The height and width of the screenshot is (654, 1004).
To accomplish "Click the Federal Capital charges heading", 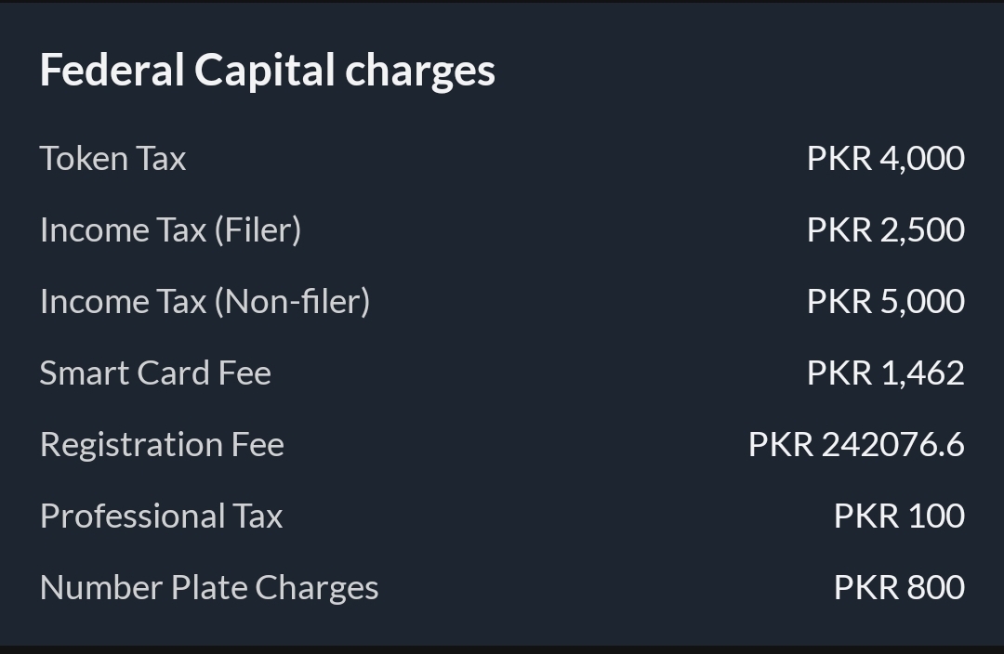I will [x=267, y=71].
